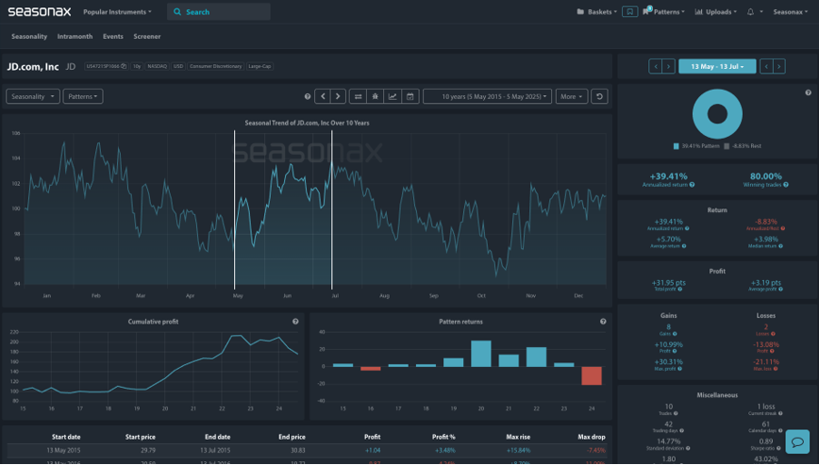The height and width of the screenshot is (465, 819).
Task: Click the NASDAQ tag
Action: [x=157, y=66]
